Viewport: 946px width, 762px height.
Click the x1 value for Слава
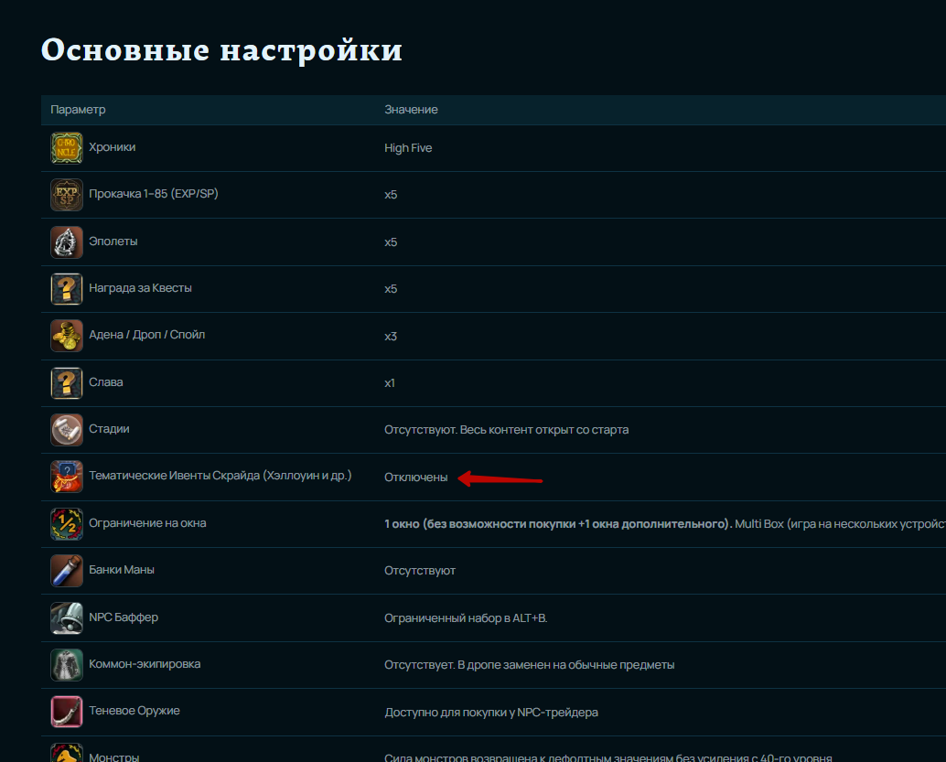point(390,383)
